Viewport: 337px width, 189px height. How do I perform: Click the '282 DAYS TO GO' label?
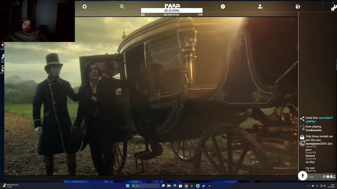(x=171, y=15)
